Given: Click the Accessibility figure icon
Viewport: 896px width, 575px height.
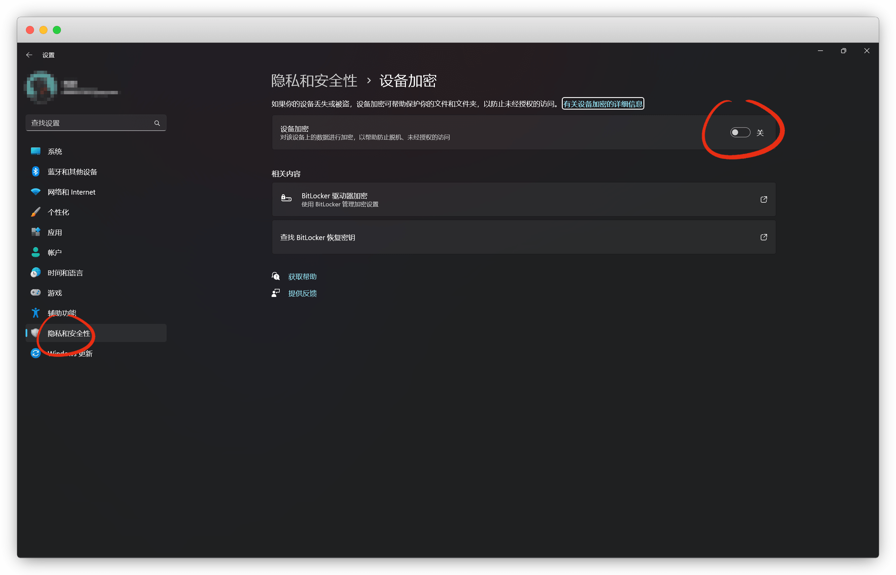Looking at the screenshot, I should pyautogui.click(x=35, y=313).
